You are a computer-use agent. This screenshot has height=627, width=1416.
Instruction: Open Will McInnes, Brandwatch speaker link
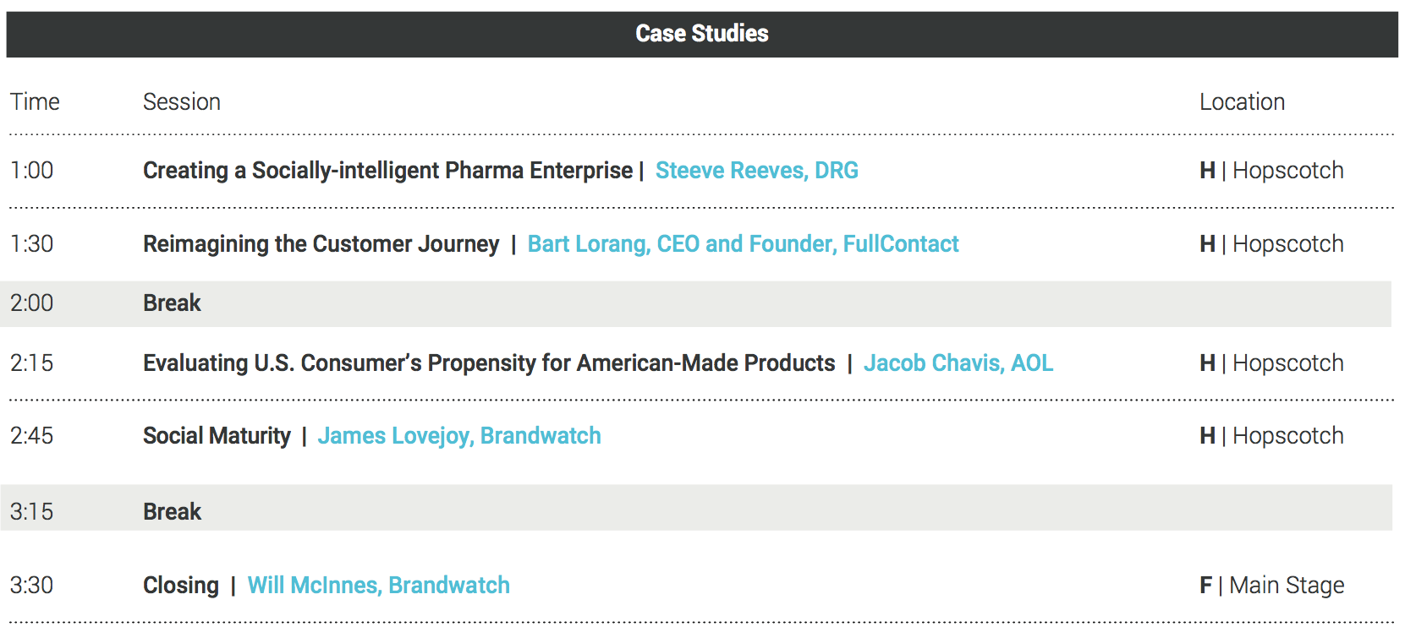pos(379,586)
